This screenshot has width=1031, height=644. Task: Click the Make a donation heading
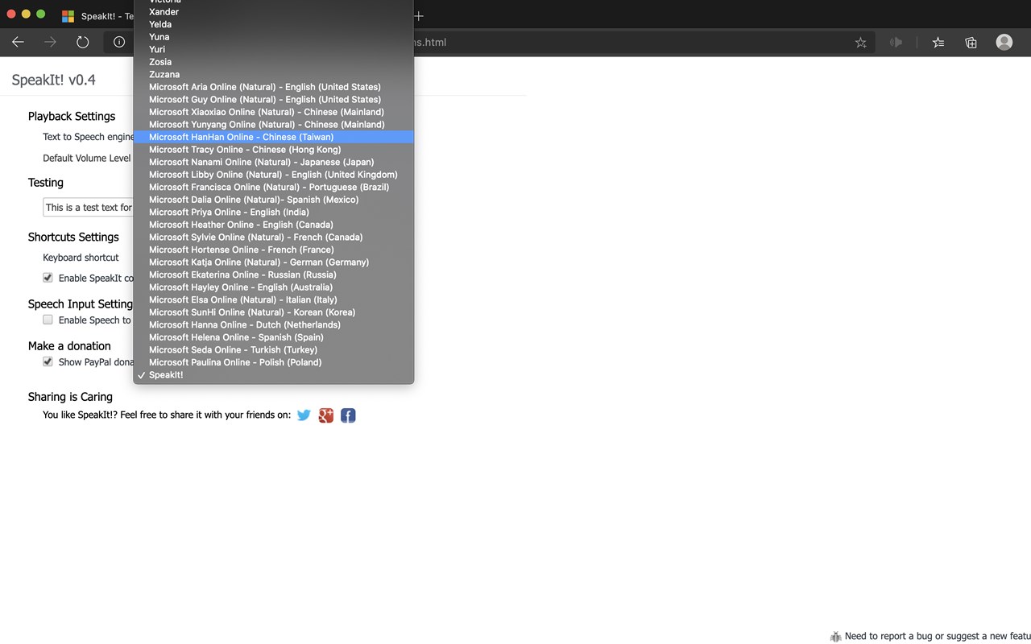pyautogui.click(x=69, y=346)
